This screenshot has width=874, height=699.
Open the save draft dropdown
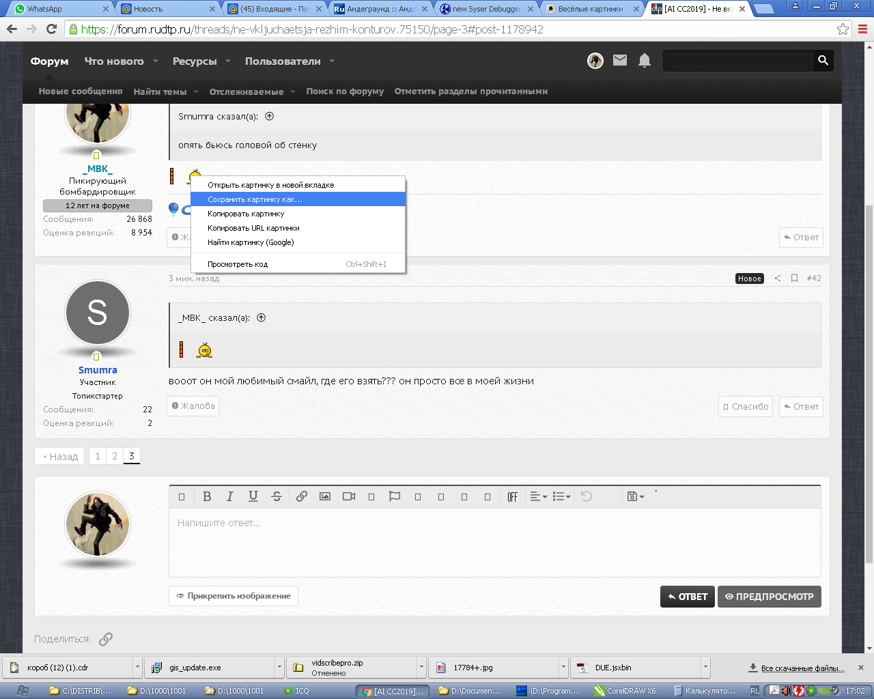coord(636,497)
